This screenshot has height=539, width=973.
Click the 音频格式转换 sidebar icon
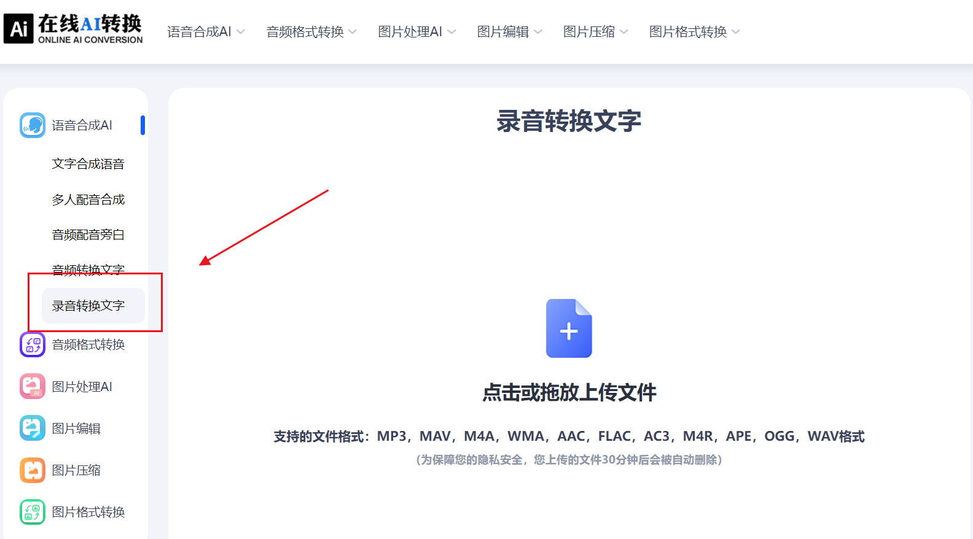coord(33,344)
